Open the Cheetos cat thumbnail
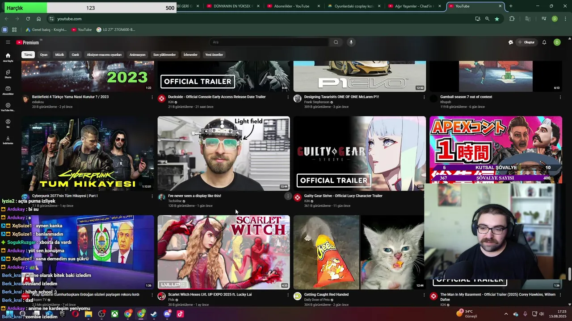This screenshot has height=321, width=572. click(x=359, y=252)
